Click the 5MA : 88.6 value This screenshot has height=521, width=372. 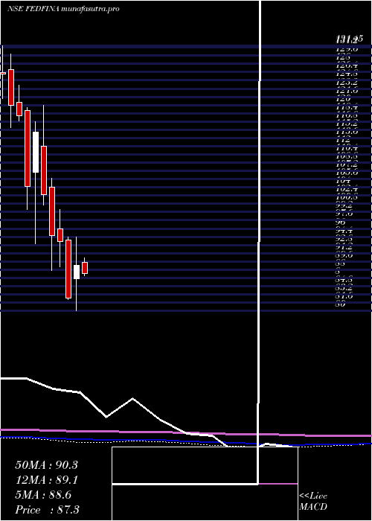43,495
